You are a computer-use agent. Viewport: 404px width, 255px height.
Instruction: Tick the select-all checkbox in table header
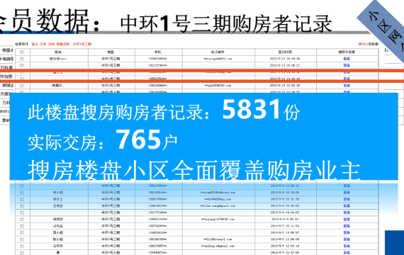pyautogui.click(x=22, y=52)
